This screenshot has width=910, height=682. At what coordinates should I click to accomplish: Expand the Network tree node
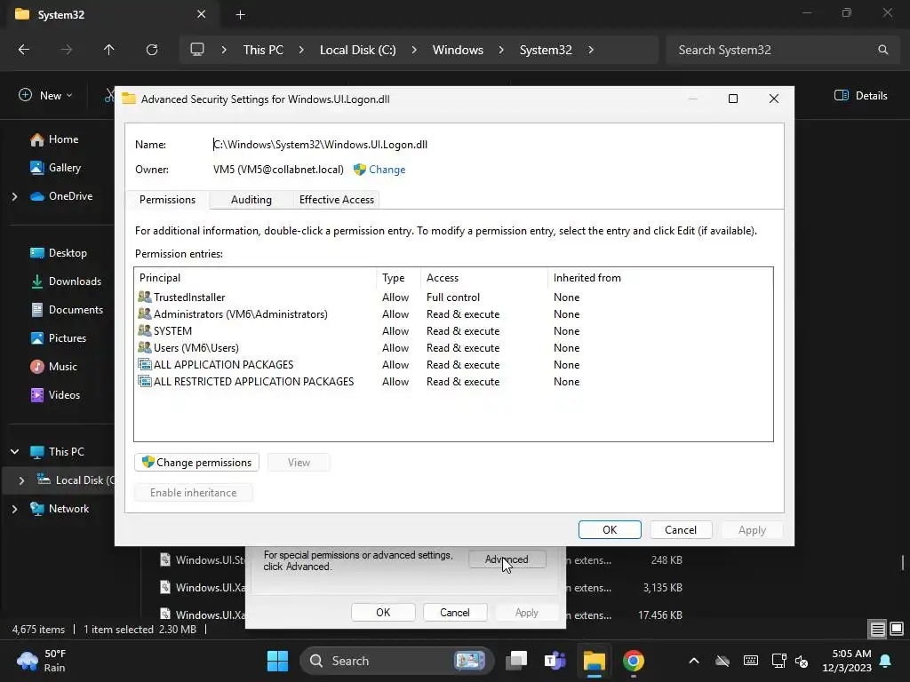[14, 509]
